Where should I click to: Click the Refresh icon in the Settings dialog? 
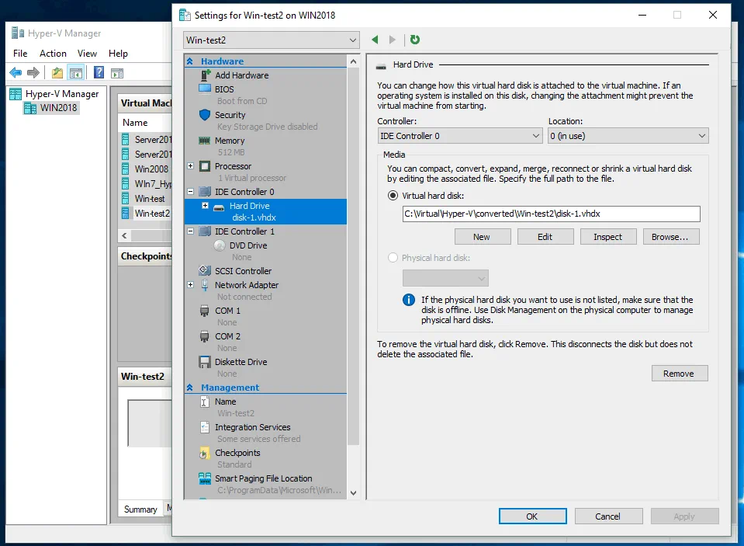[x=414, y=40]
